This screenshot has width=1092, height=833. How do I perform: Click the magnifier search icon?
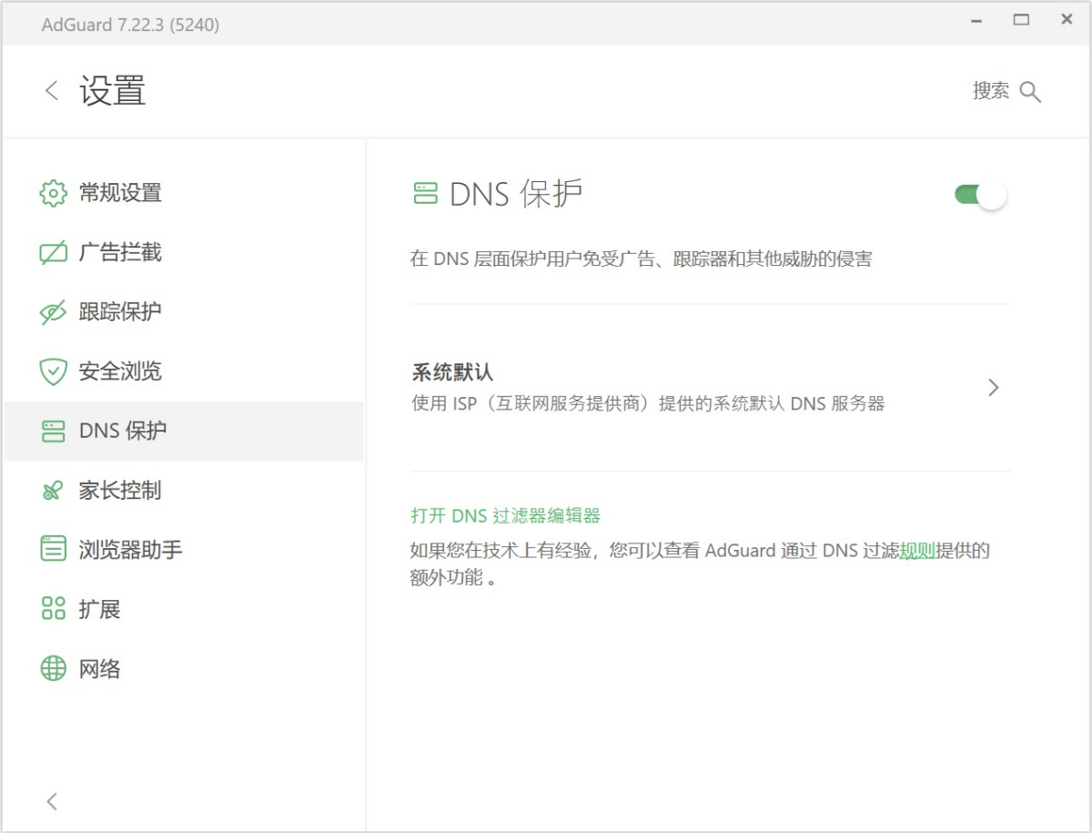[1030, 92]
